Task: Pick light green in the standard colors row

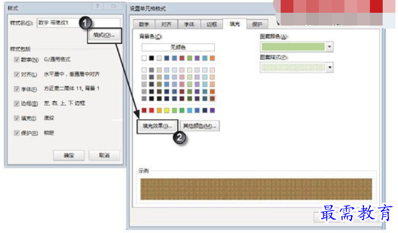Action: [174, 110]
